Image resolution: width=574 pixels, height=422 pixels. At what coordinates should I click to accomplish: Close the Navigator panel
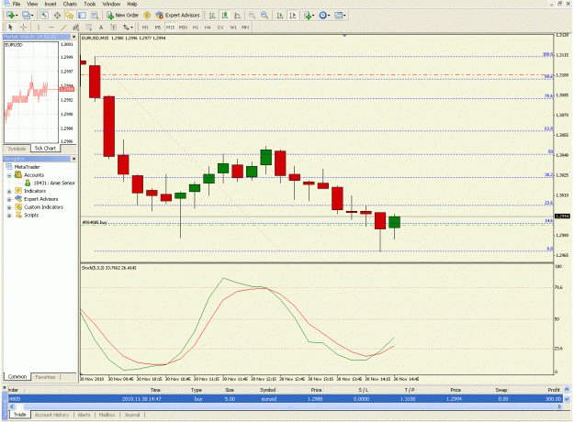point(74,159)
